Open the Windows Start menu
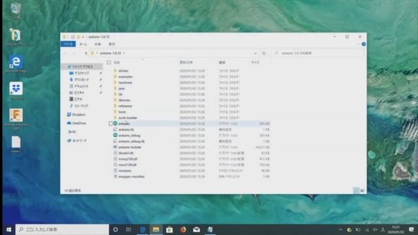Viewport: 418px width, 235px height. [8, 229]
